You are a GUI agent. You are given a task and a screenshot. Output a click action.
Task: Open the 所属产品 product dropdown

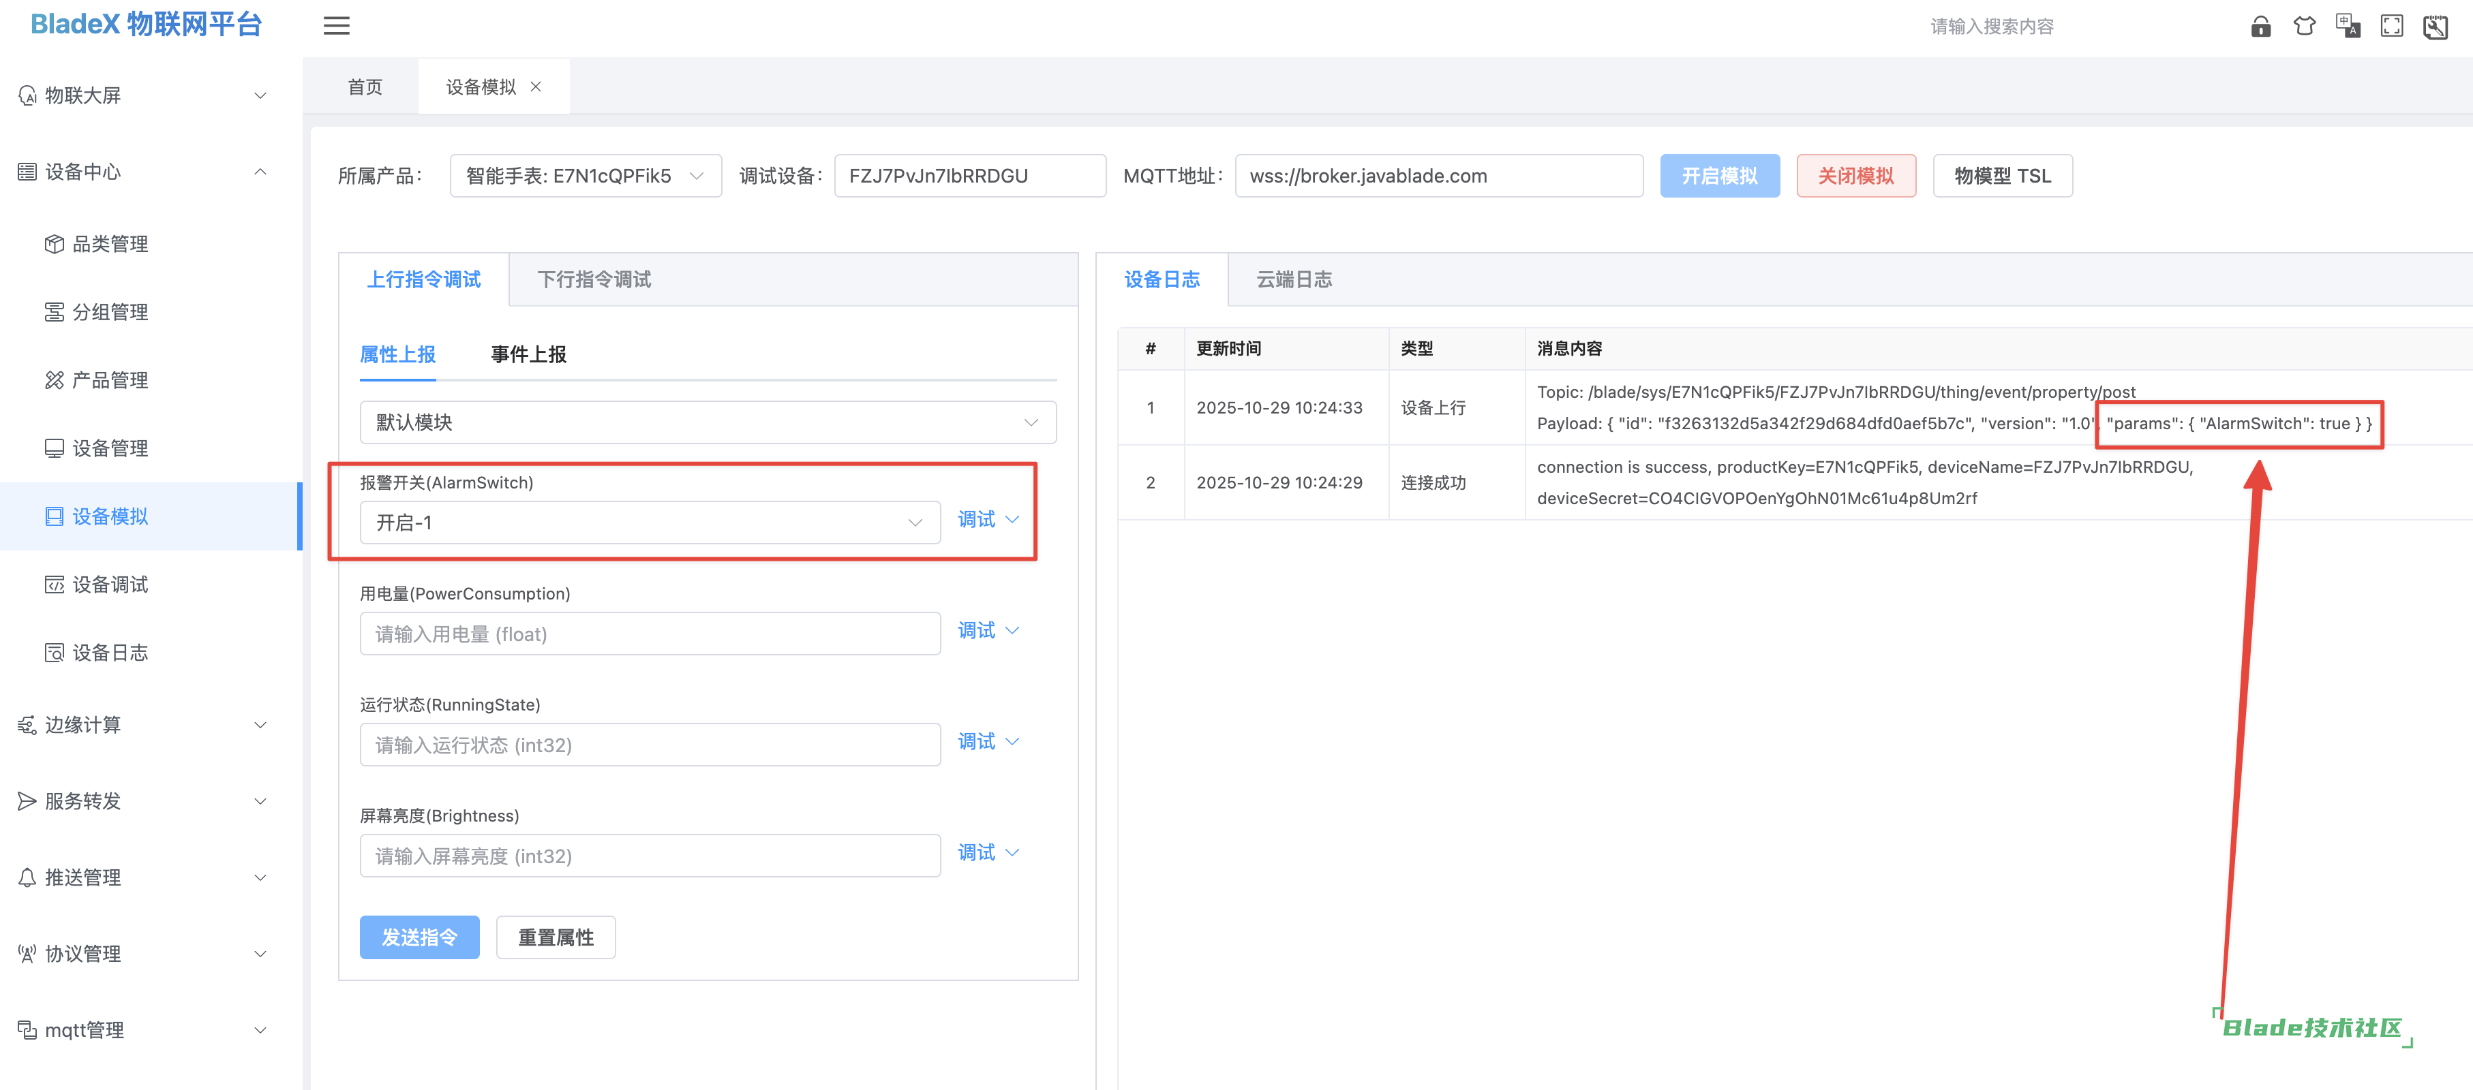(x=585, y=176)
